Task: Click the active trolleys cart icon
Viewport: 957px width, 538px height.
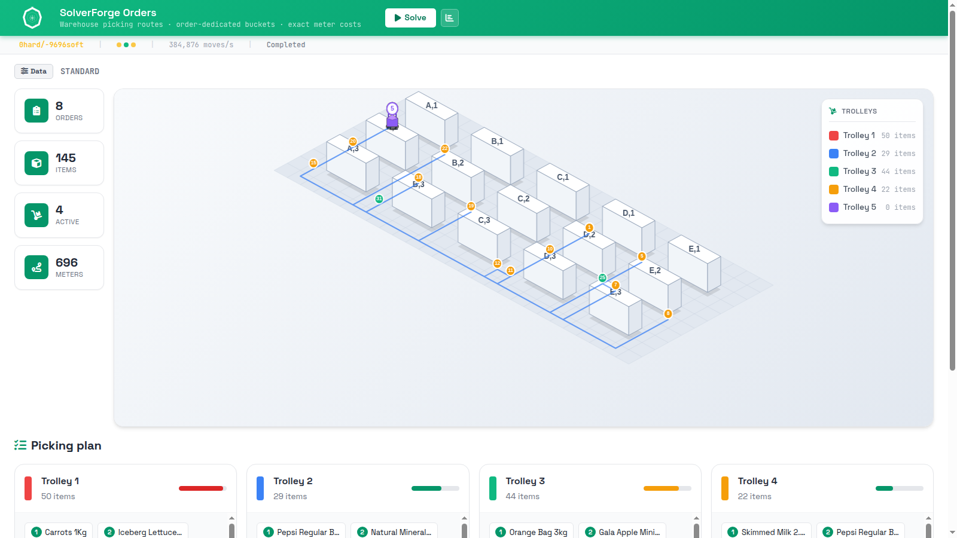Action: click(x=36, y=215)
